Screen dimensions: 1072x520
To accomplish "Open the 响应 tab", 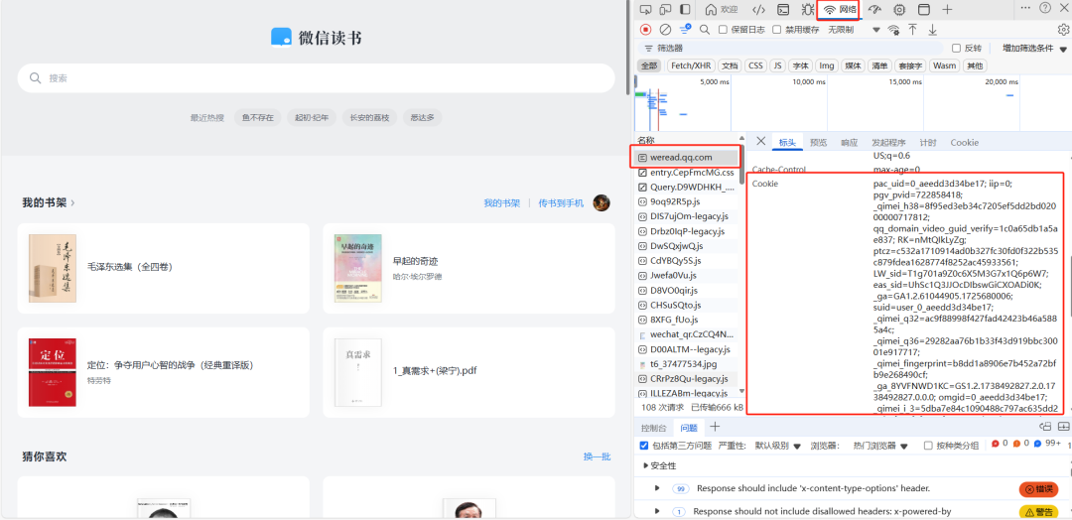I will coord(849,142).
